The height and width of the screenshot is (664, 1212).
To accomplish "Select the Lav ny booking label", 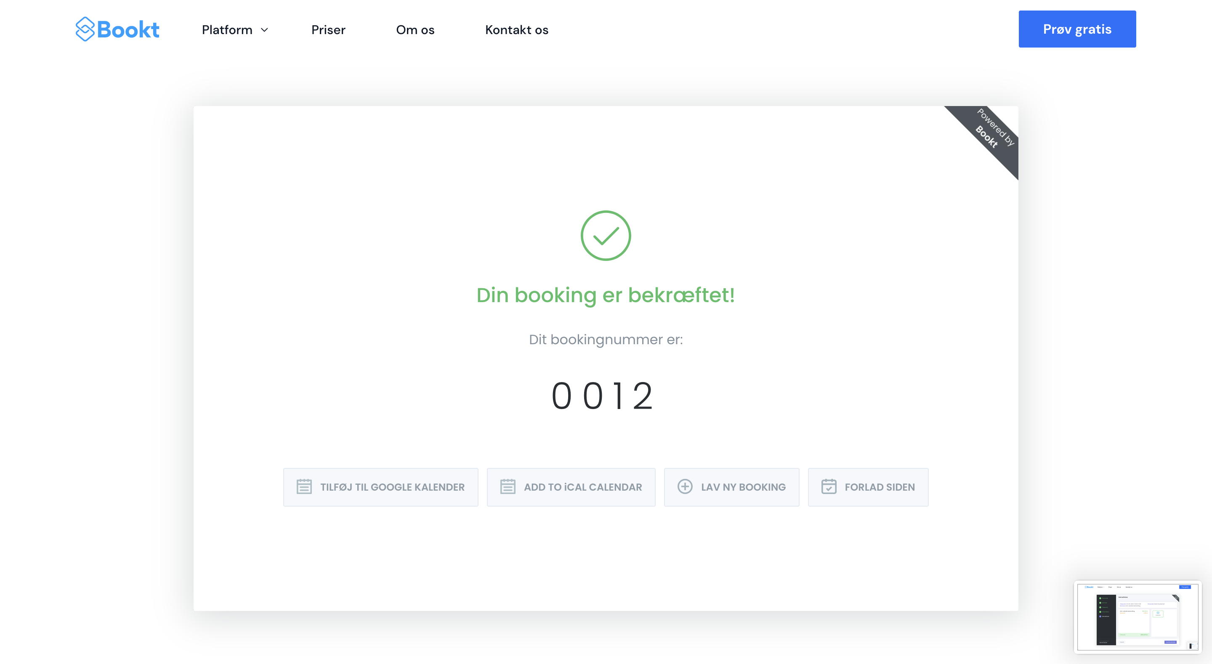I will [743, 487].
